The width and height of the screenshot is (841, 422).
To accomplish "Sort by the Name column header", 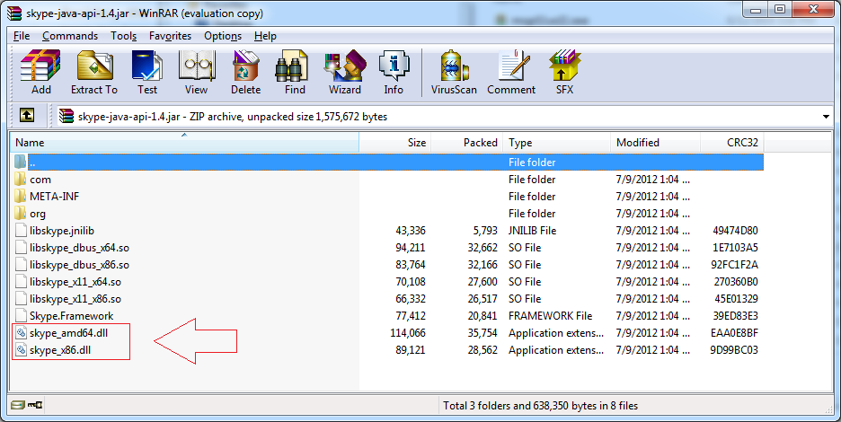I will click(184, 143).
